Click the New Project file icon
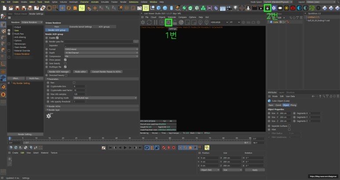 point(4,8)
